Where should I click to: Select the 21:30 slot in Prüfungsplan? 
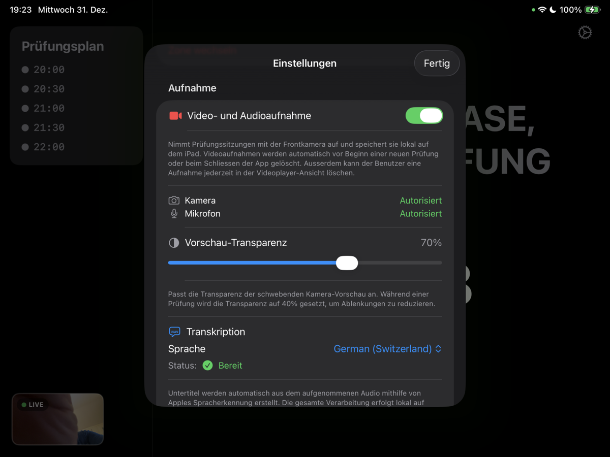pyautogui.click(x=43, y=127)
